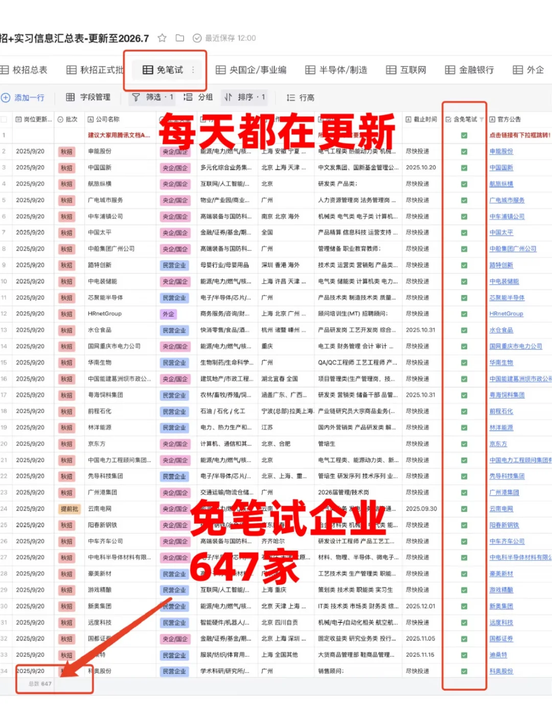
Task: Open the 排序 sort option
Action: pos(244,97)
